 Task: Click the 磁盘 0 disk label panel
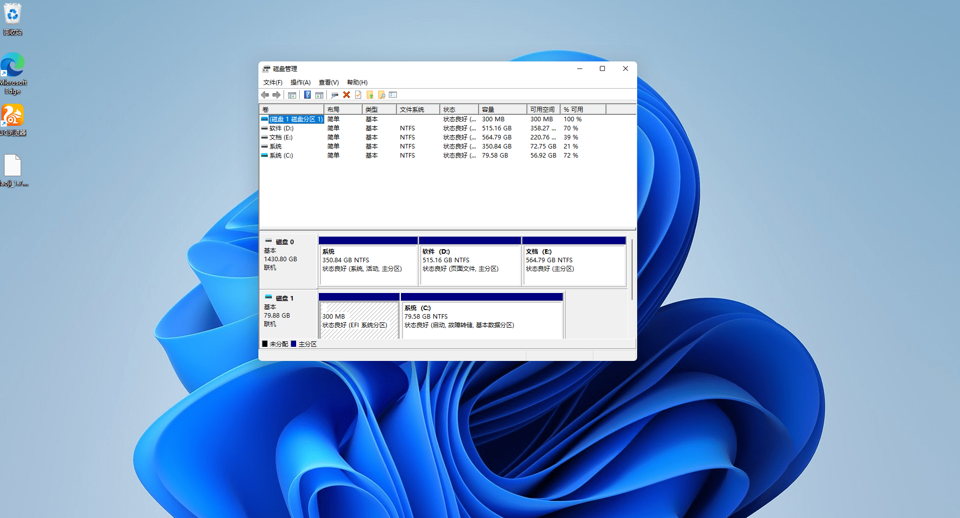[288, 260]
